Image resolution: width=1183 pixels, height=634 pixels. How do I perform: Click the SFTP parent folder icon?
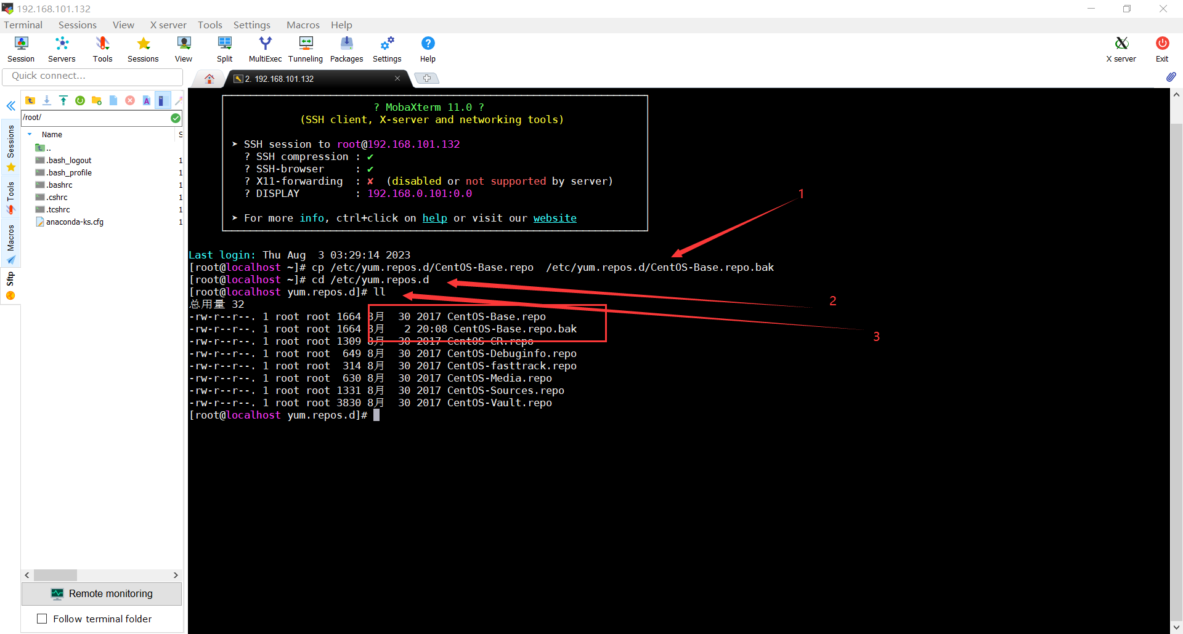tap(30, 100)
